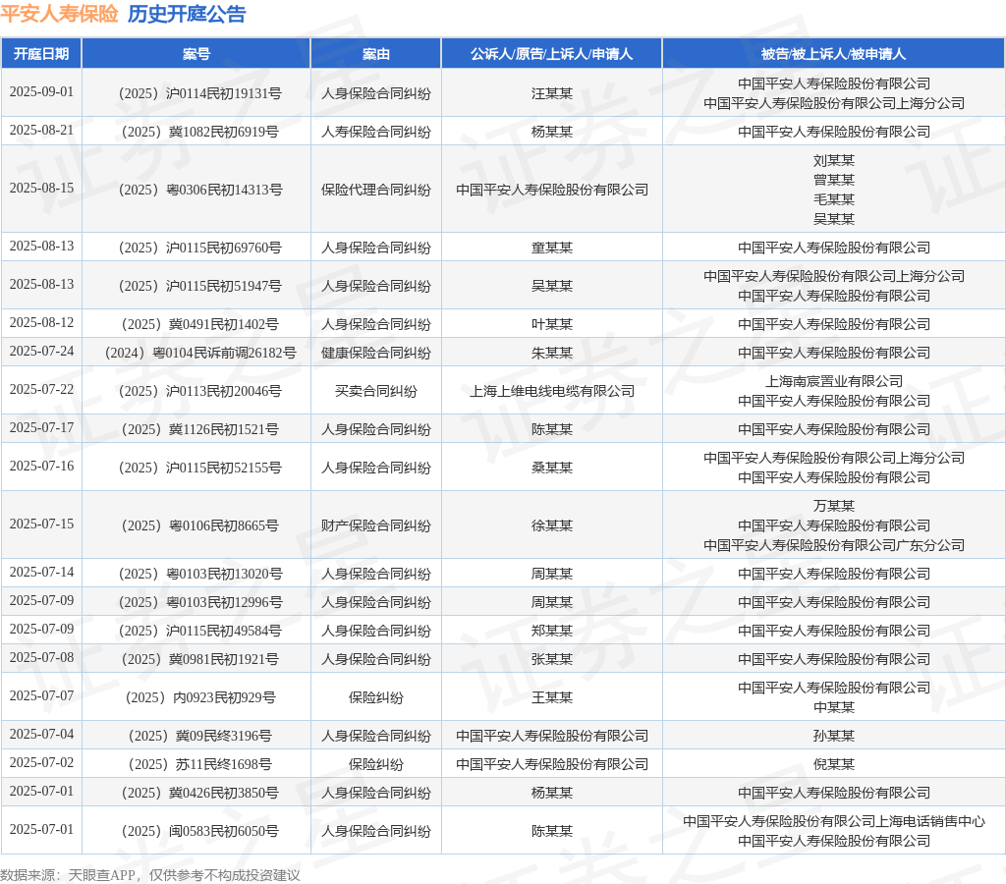Screen dimensions: 1006x884
Task: Click case number 冀1126民初1521号
Action: click(200, 430)
